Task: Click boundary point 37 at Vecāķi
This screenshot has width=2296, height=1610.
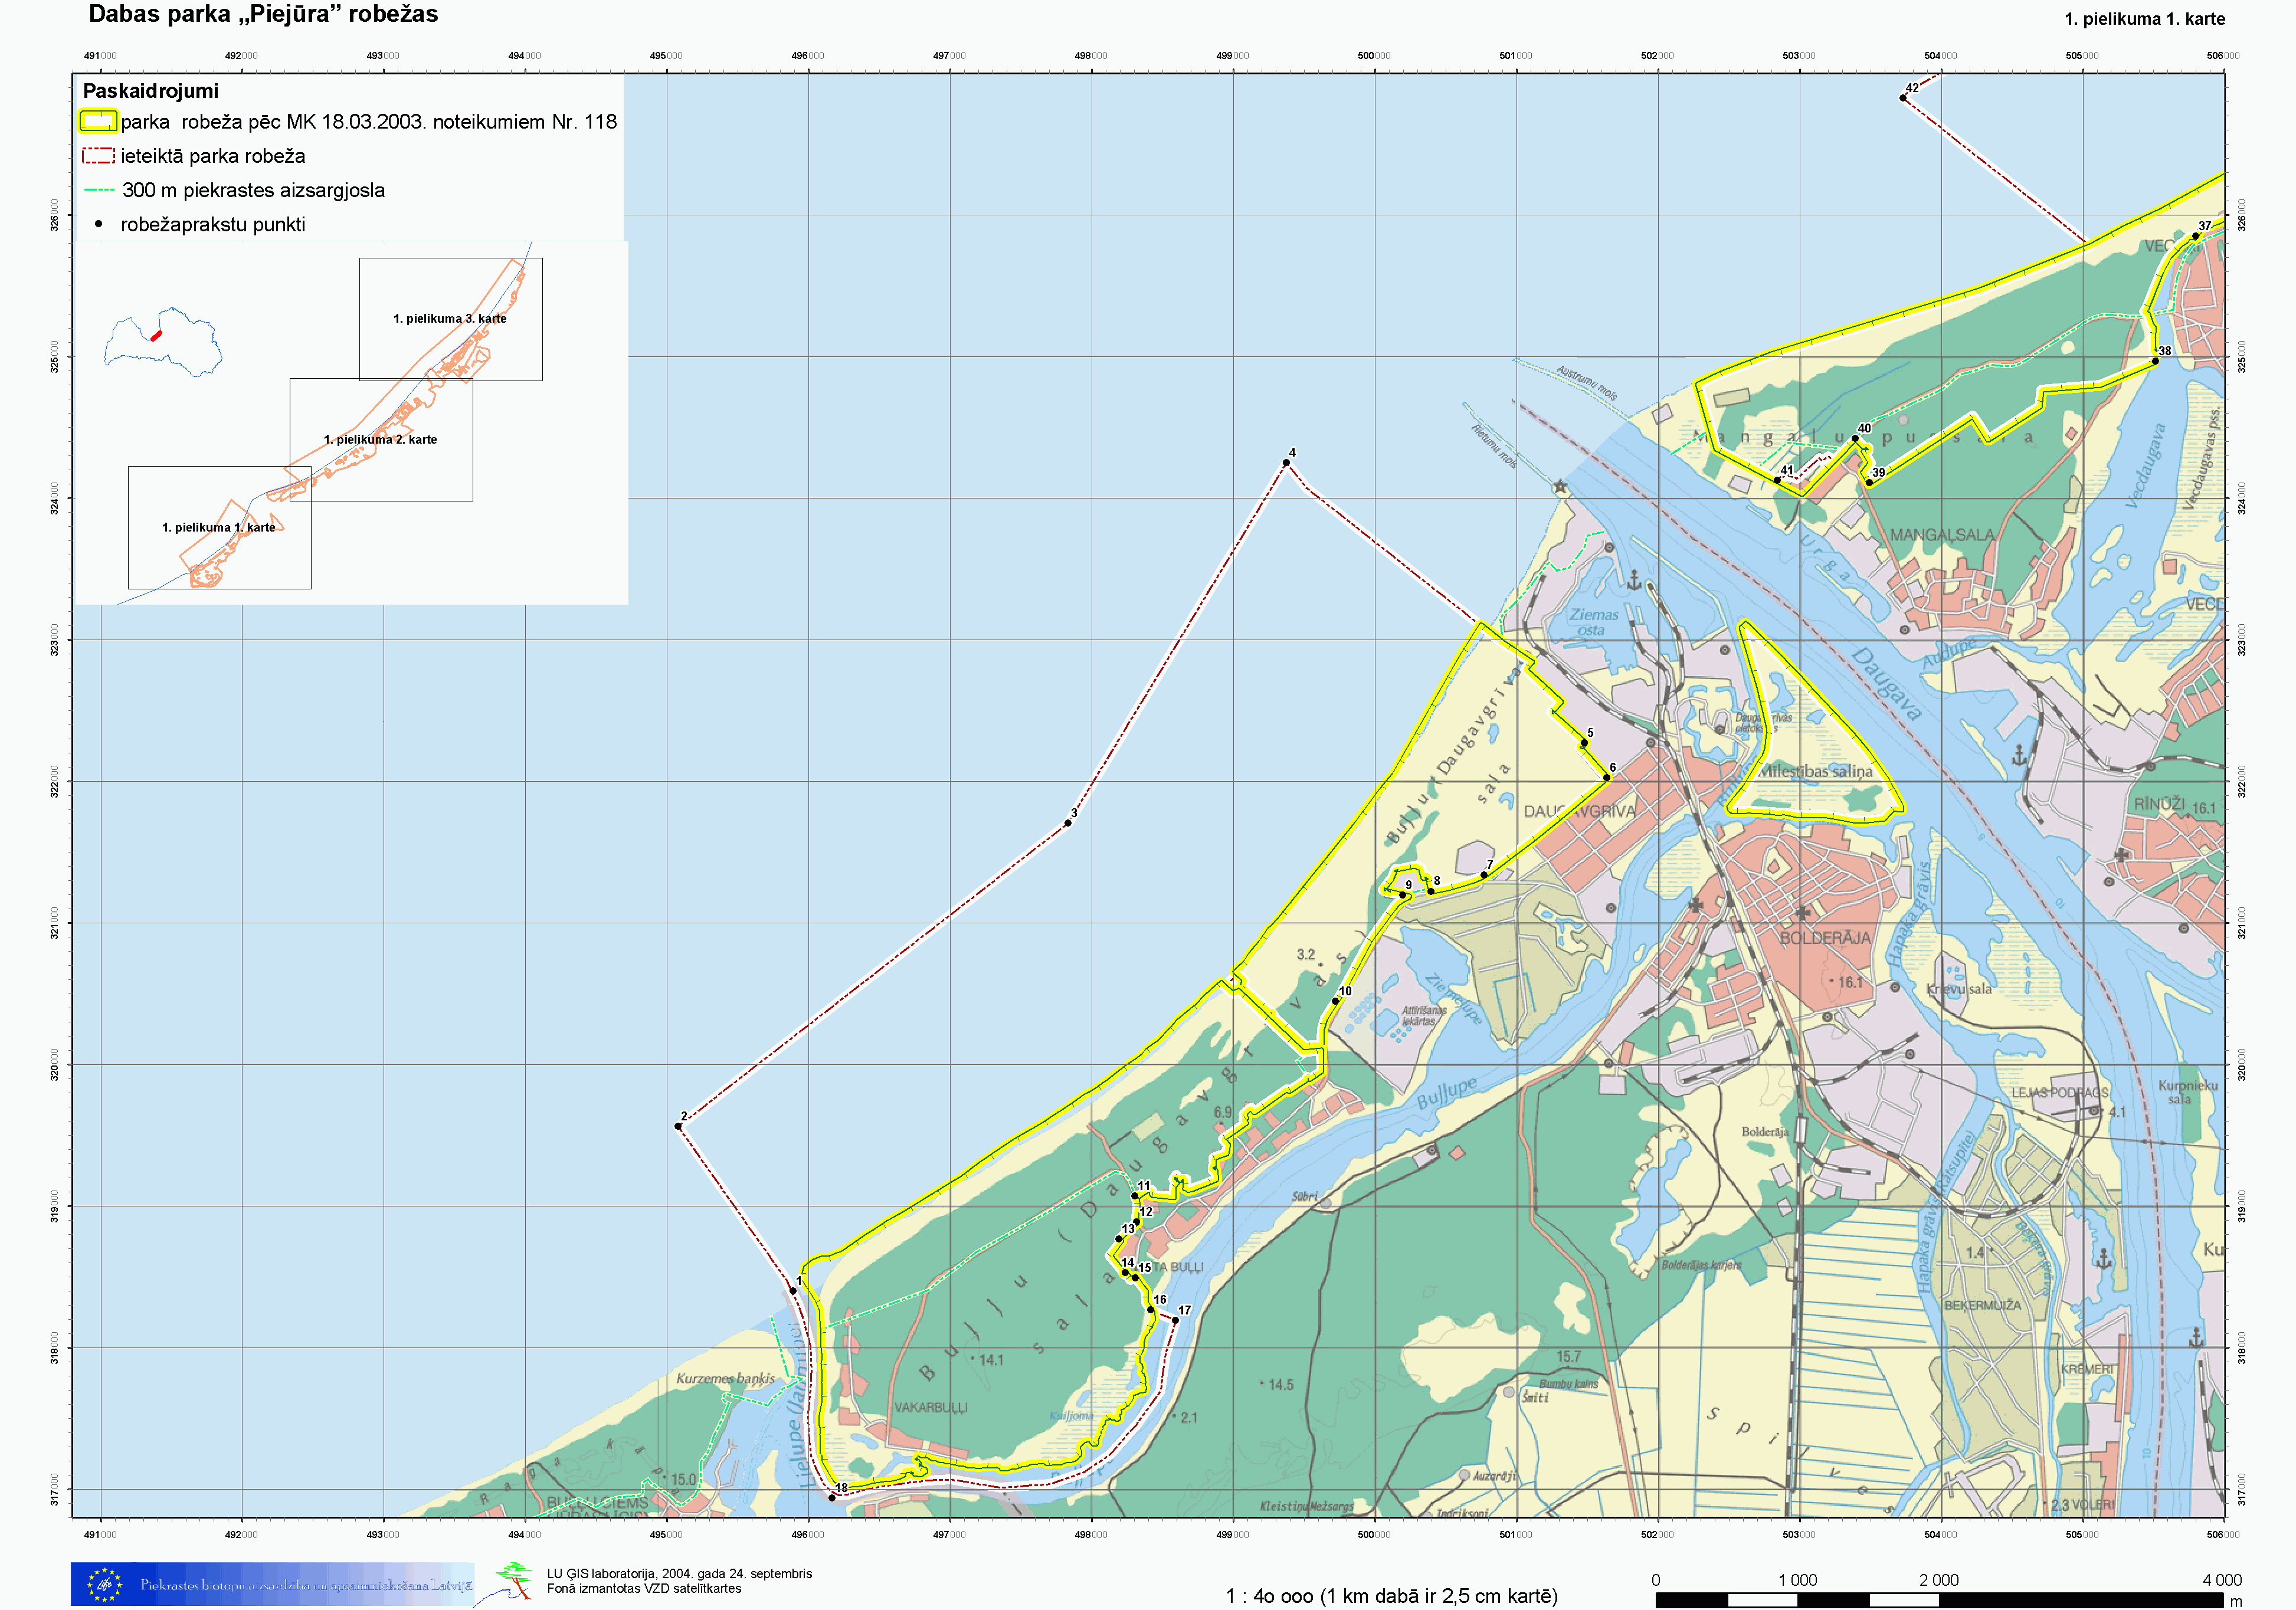Action: coord(2196,236)
